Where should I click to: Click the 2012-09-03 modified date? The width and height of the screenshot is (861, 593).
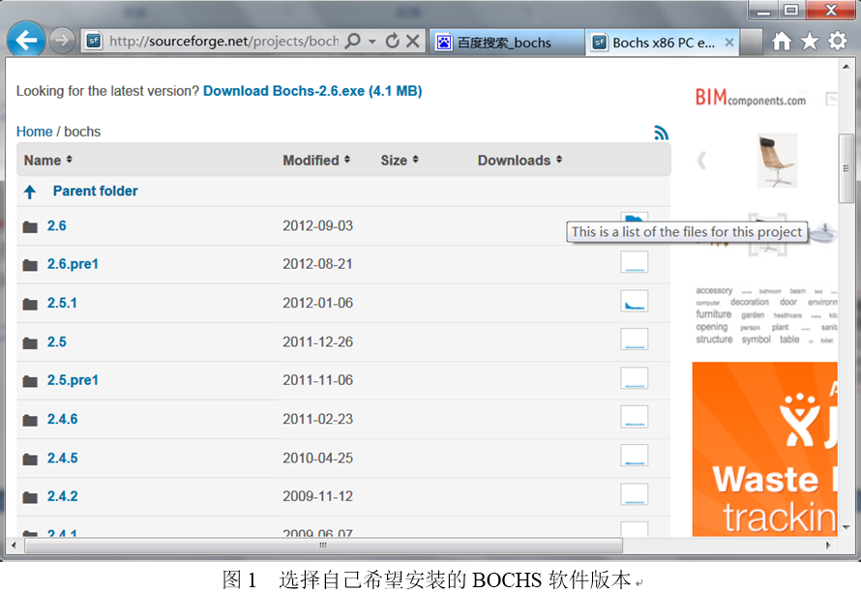click(317, 225)
